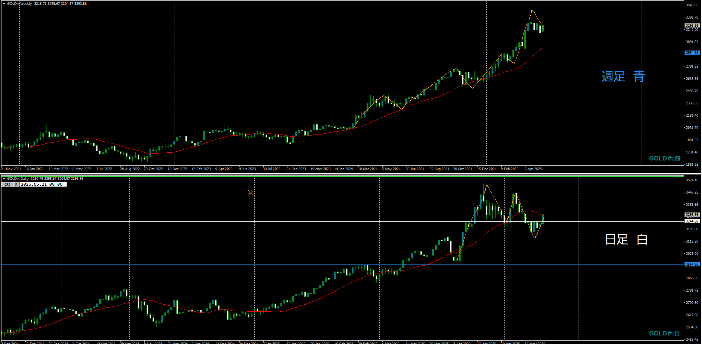
Task: Click the current price 3293.86 label on Daily chart
Action: pyautogui.click(x=692, y=214)
